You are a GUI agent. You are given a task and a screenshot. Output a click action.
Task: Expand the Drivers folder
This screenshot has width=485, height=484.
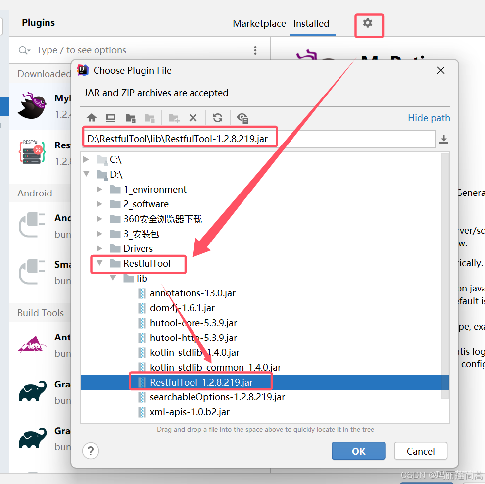point(98,248)
